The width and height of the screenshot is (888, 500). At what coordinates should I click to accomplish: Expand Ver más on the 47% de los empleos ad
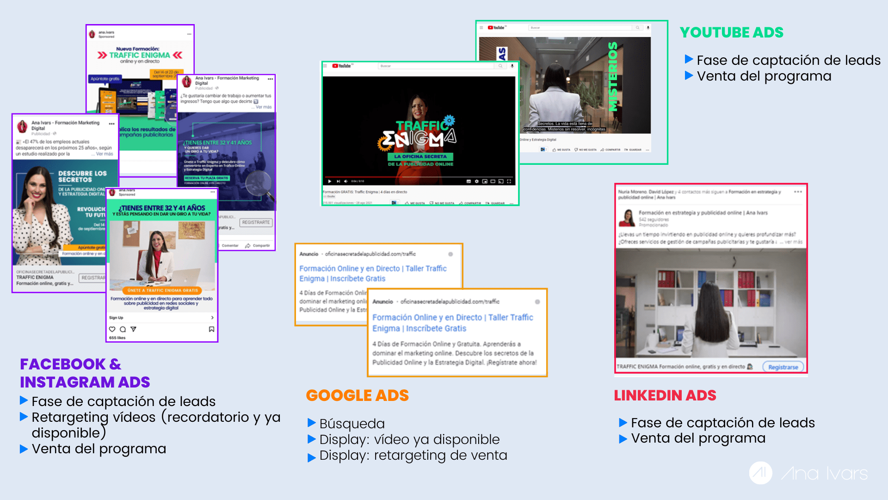(105, 154)
